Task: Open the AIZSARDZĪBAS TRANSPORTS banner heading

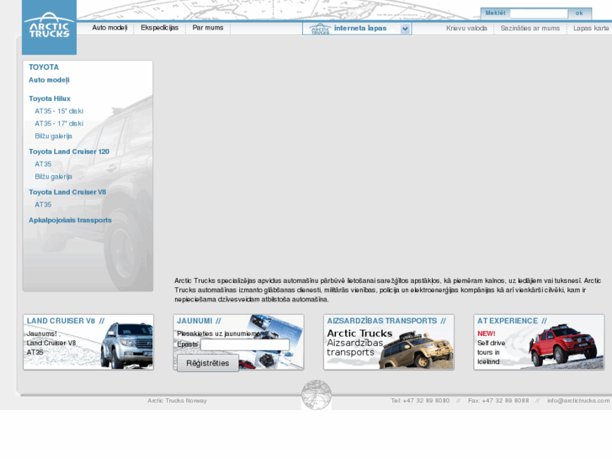Action: [386, 321]
